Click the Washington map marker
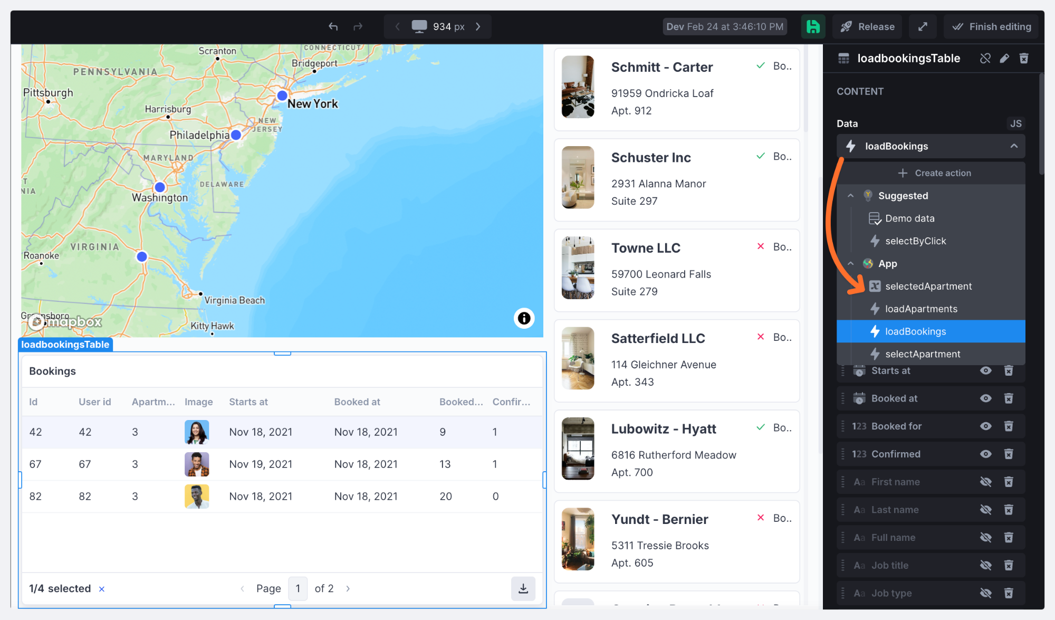Image resolution: width=1055 pixels, height=620 pixels. pyautogui.click(x=160, y=187)
